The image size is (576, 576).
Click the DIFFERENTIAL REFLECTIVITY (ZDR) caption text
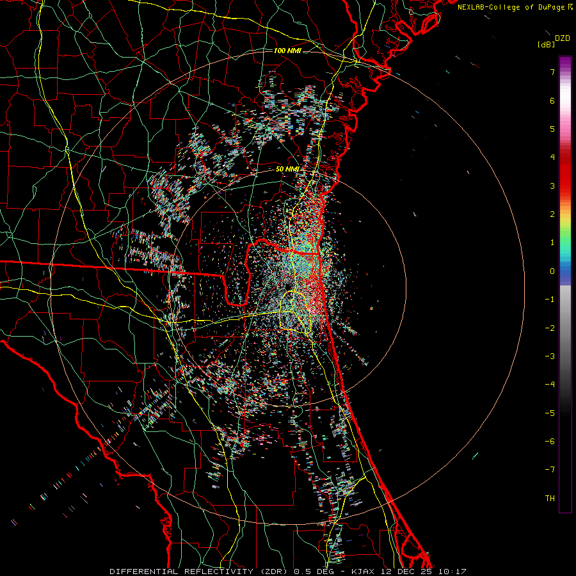click(x=199, y=572)
